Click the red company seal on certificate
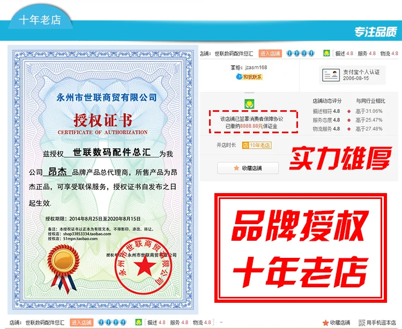This screenshot has width=402, height=329. coord(144,266)
